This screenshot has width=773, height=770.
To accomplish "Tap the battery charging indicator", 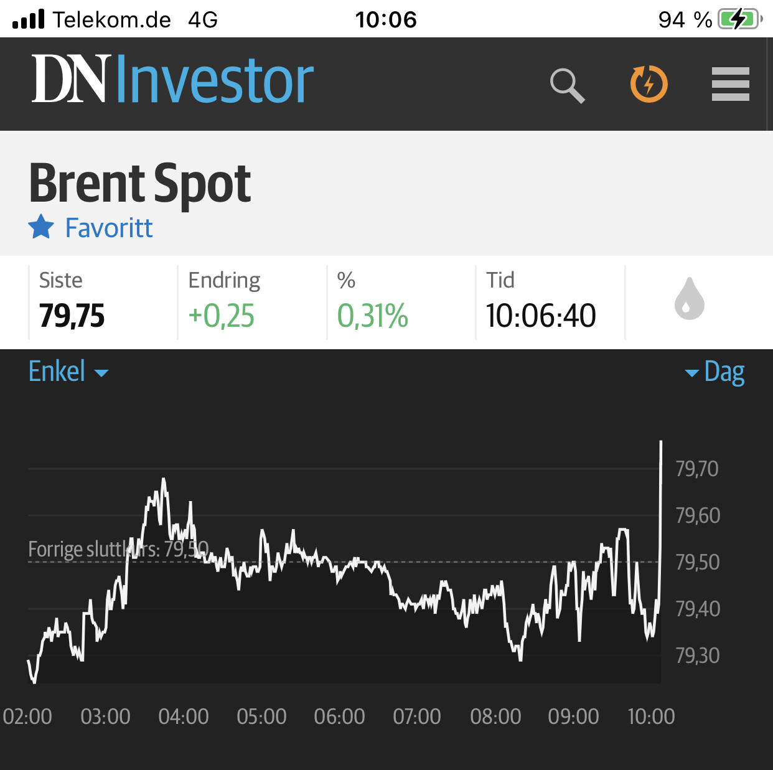I will 739,19.
